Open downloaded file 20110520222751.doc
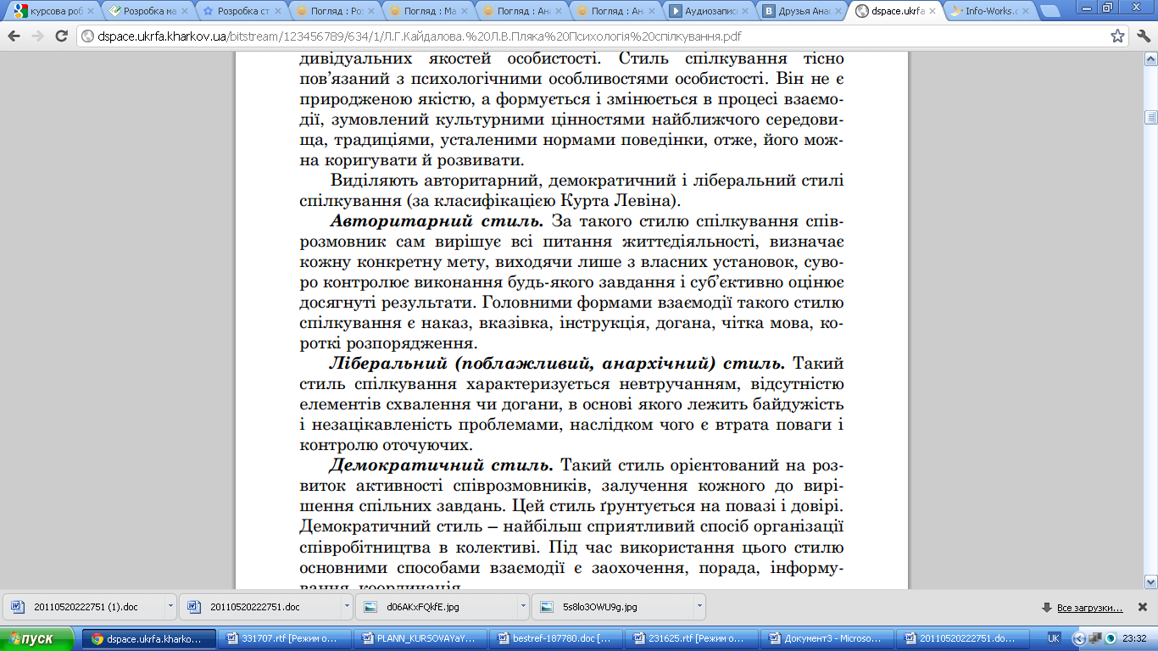 coord(260,607)
